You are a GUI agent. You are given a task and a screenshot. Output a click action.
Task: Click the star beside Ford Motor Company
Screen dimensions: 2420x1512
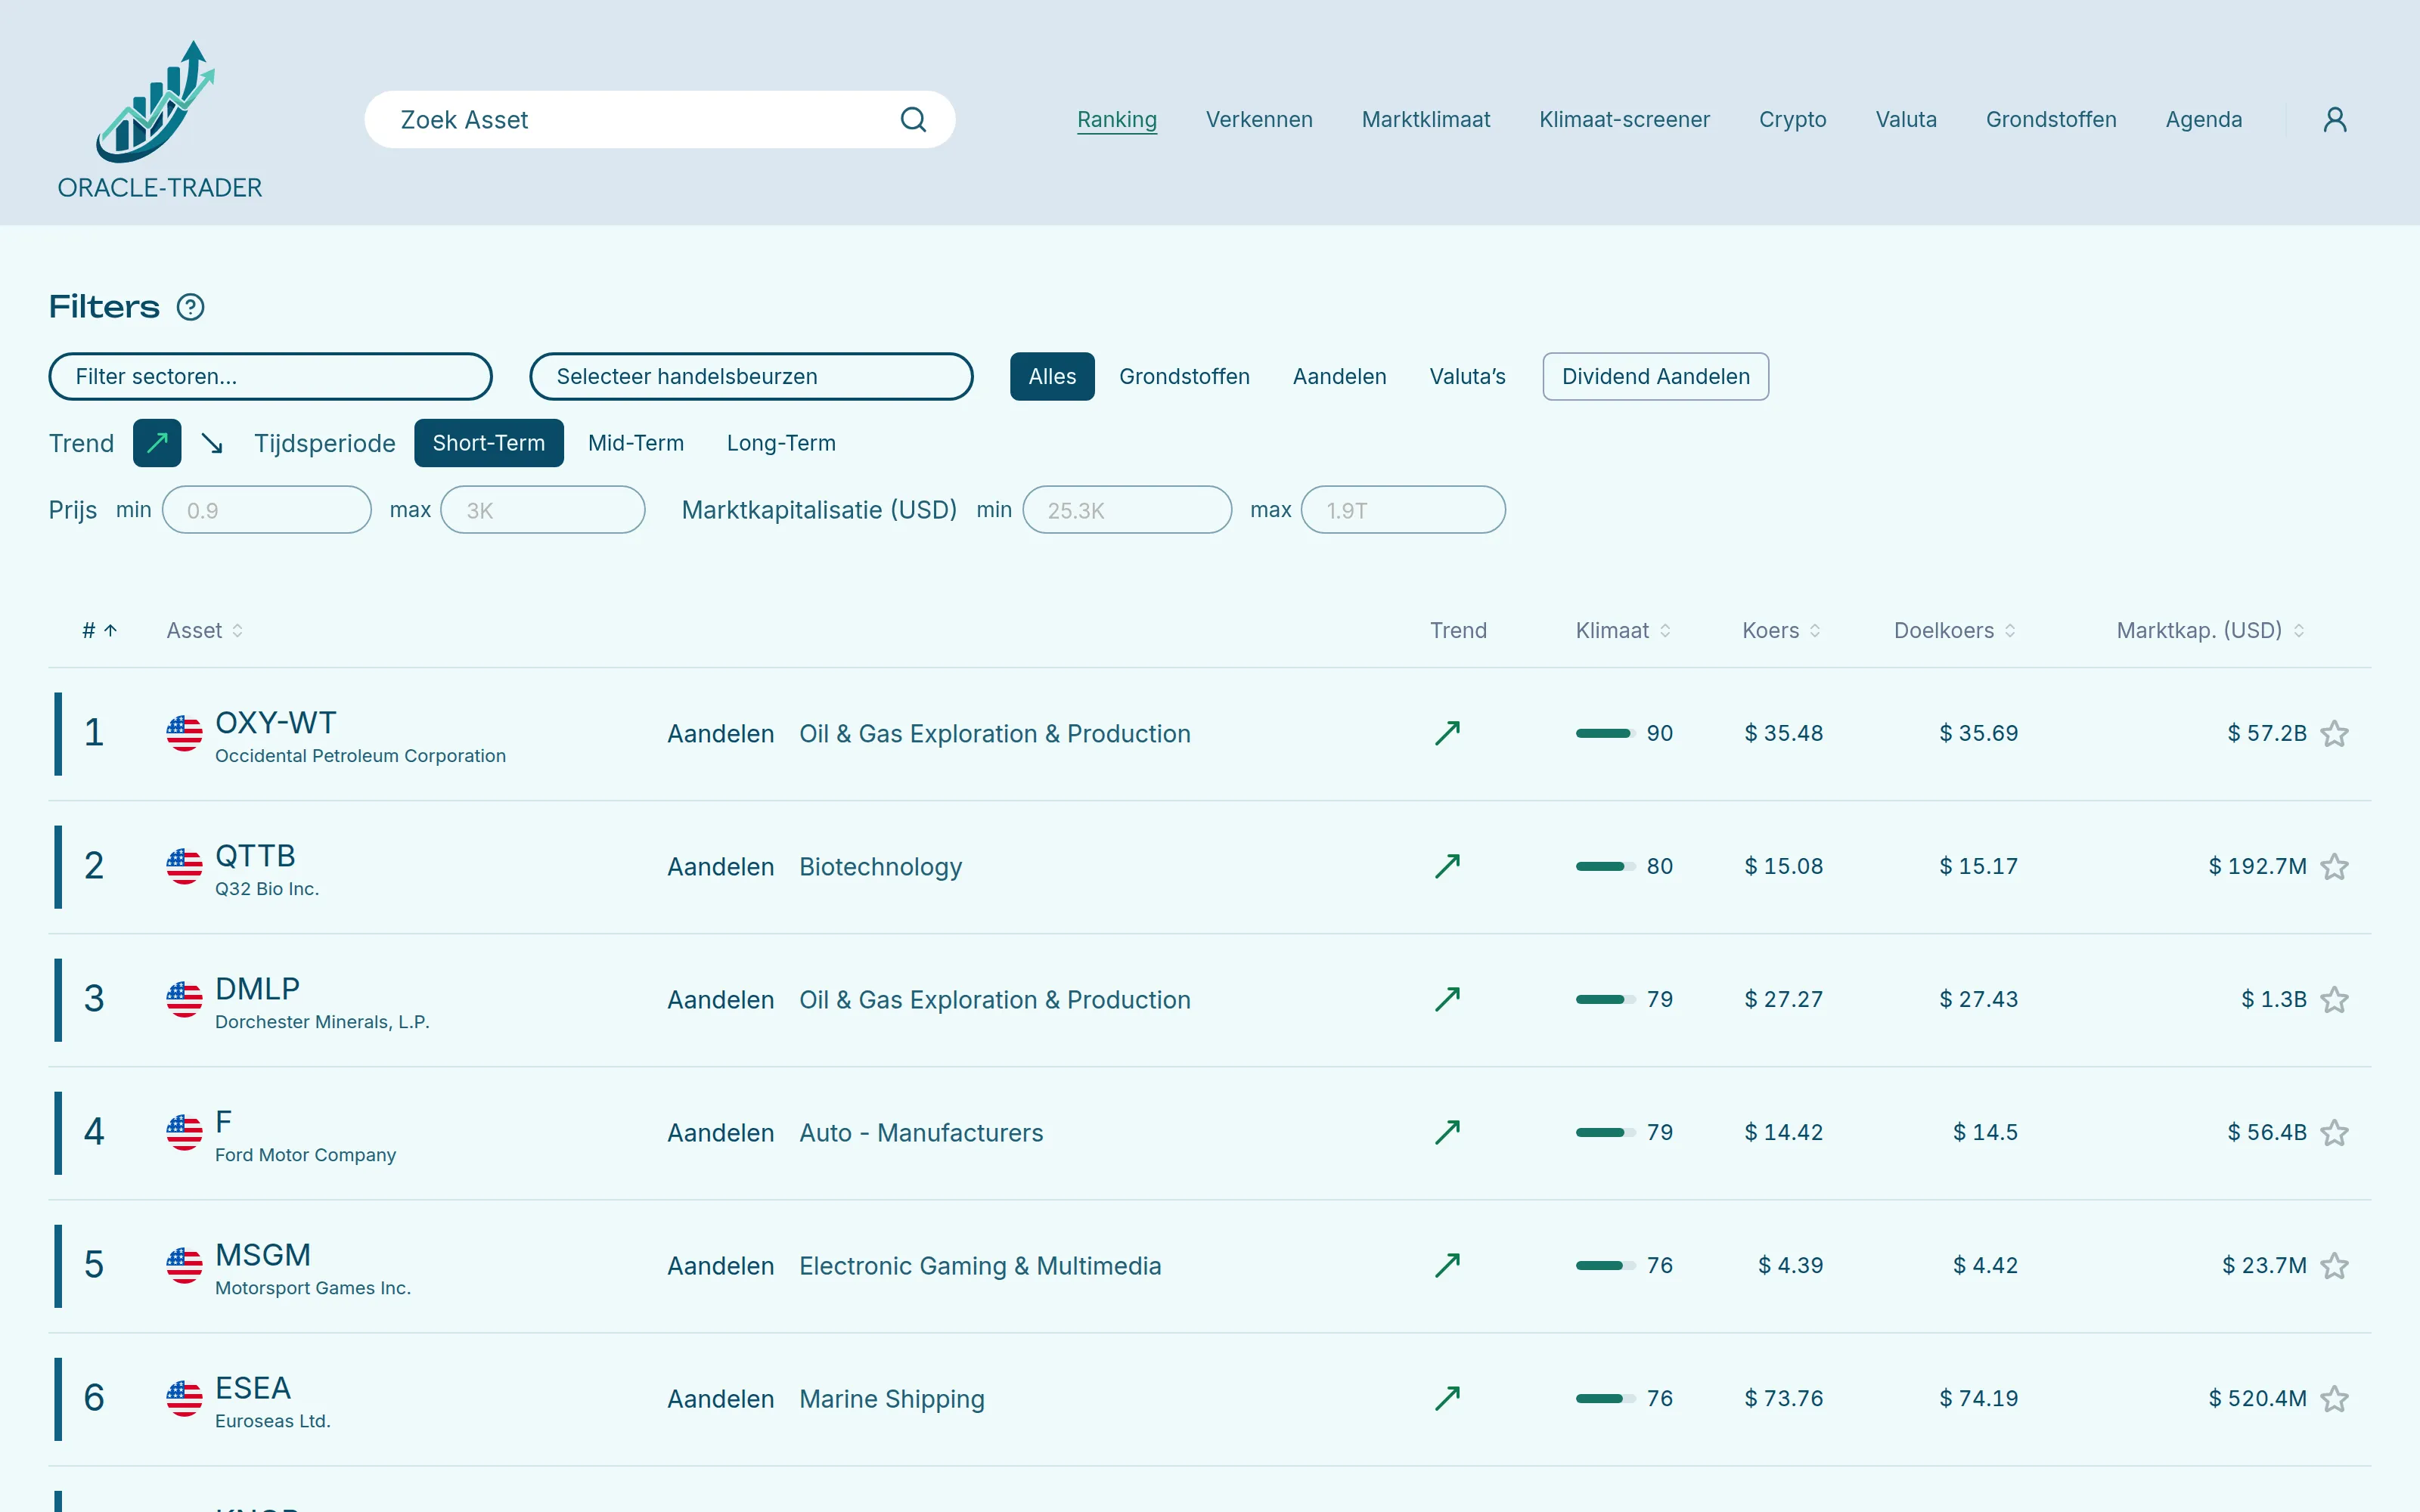[x=2334, y=1133]
